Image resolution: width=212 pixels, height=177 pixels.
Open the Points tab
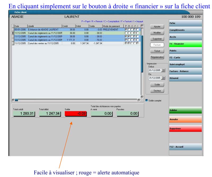pos(185,50)
